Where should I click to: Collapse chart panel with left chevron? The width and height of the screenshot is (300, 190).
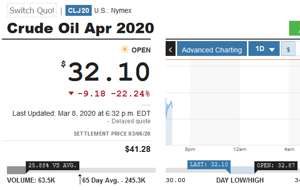click(171, 48)
